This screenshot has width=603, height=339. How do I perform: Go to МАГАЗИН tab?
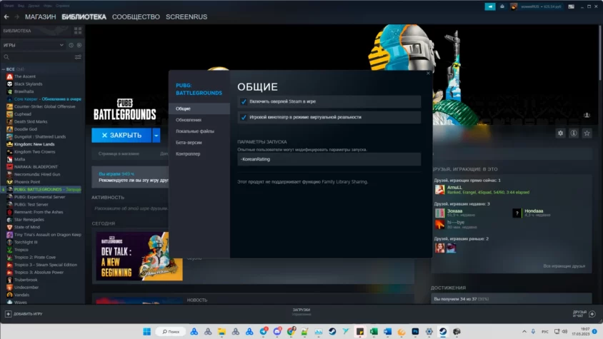(x=41, y=17)
